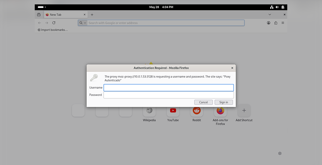Expand the search engine dropdown
The width and height of the screenshot is (322, 165).
point(83,23)
